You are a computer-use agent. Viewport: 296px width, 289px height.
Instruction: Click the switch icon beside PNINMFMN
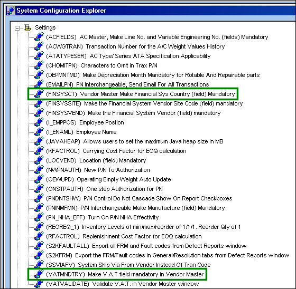(39, 208)
